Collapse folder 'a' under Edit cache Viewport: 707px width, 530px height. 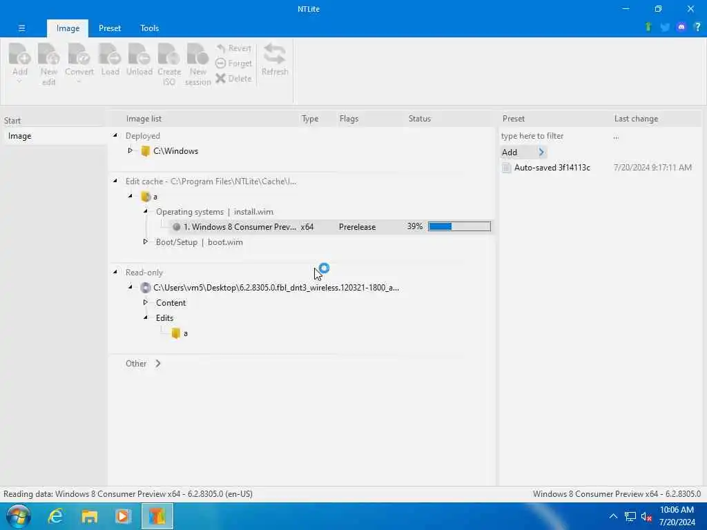pyautogui.click(x=130, y=196)
